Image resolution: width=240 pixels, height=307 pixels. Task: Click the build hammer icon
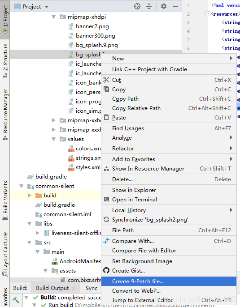(16, 300)
